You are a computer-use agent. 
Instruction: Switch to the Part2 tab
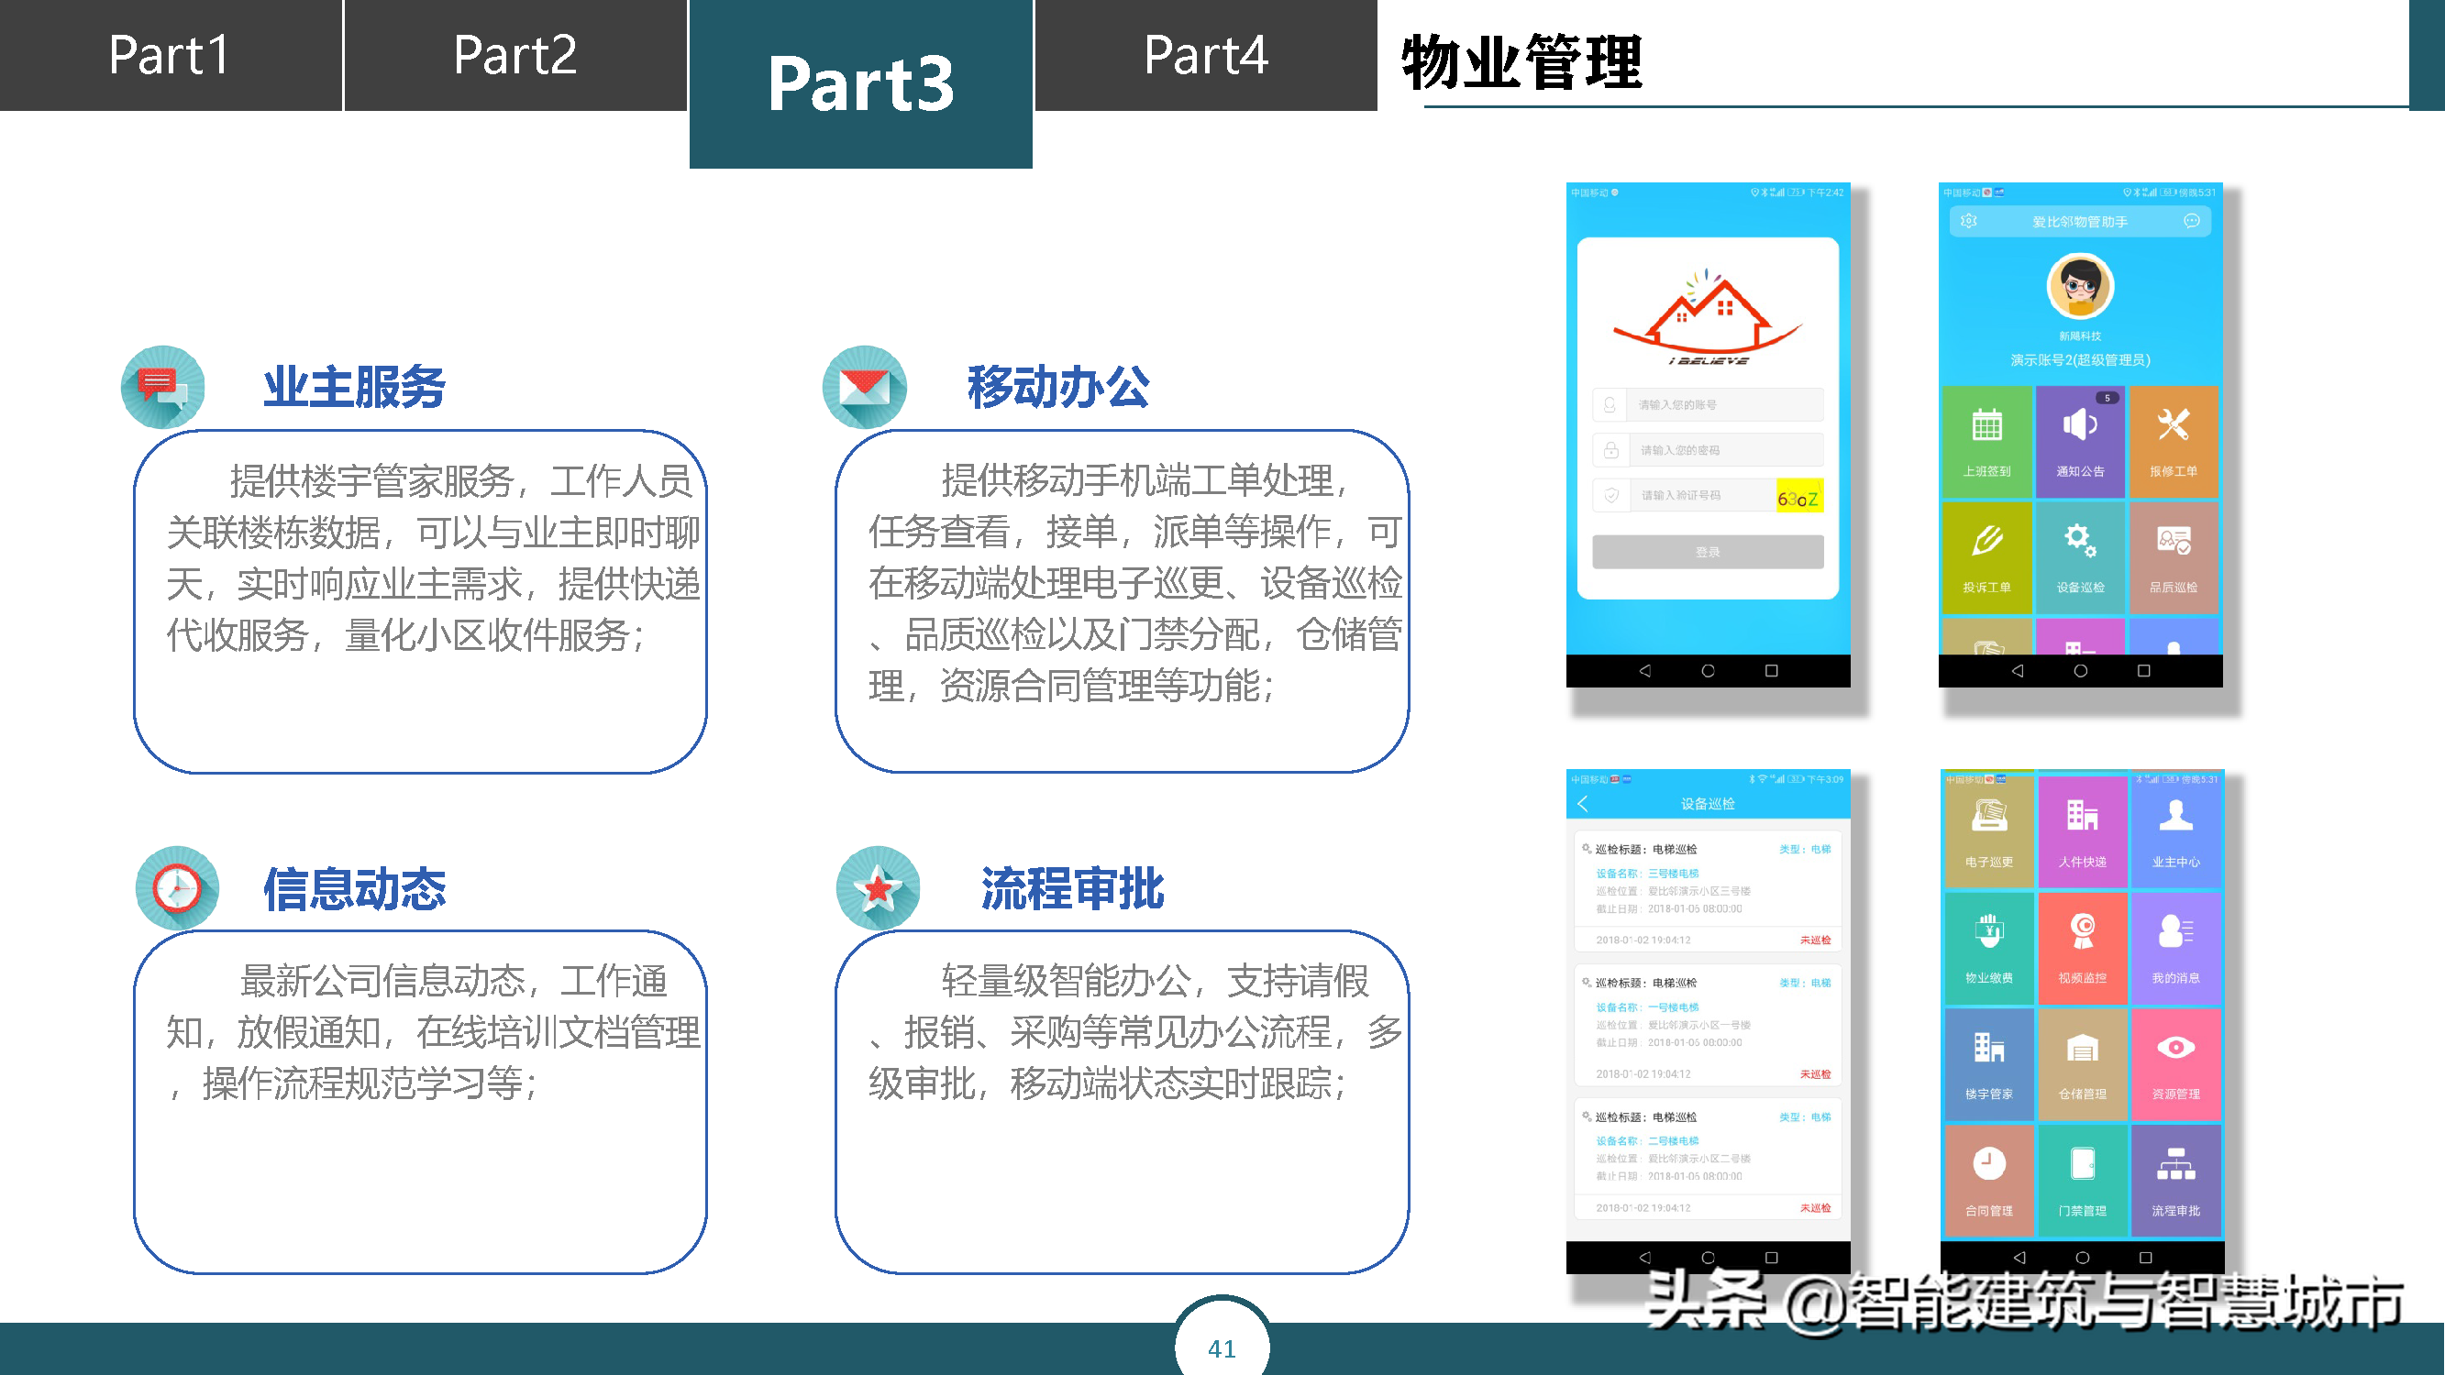pos(515,55)
